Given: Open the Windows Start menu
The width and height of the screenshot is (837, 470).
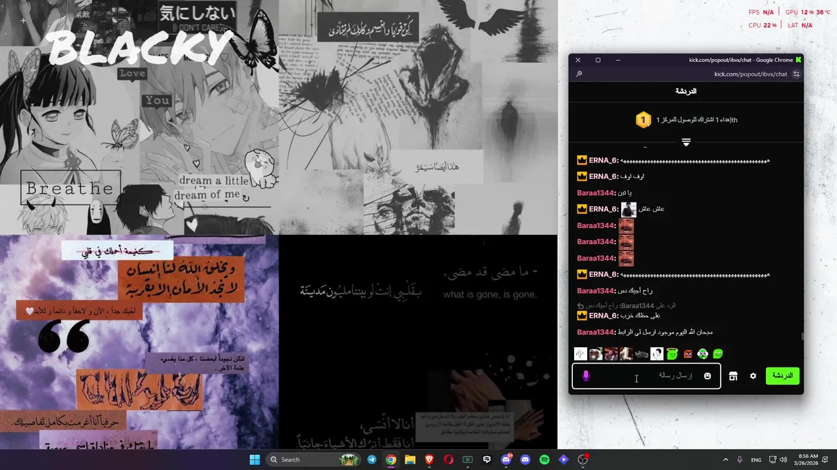Looking at the screenshot, I should (255, 460).
